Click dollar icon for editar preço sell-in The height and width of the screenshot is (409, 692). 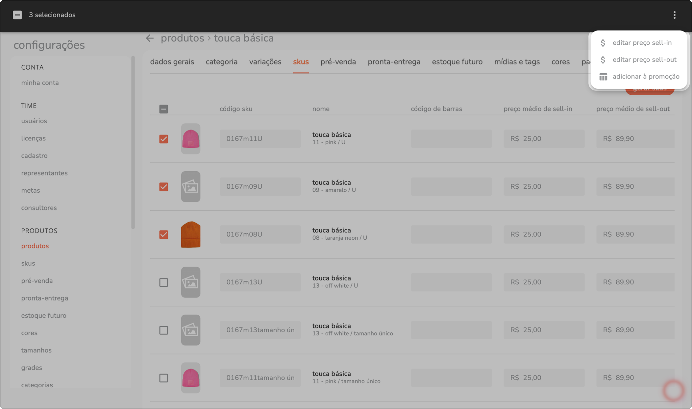(603, 43)
